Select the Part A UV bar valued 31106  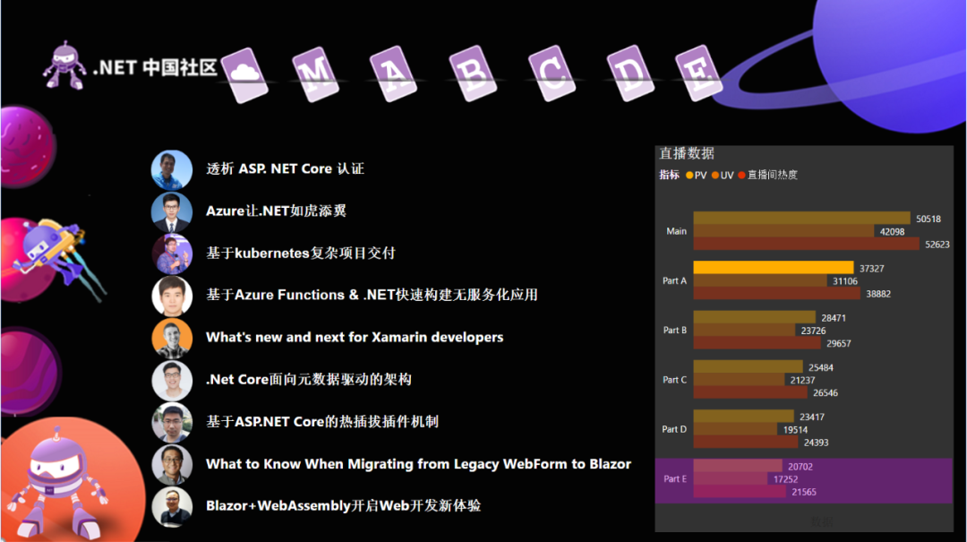[x=760, y=280]
